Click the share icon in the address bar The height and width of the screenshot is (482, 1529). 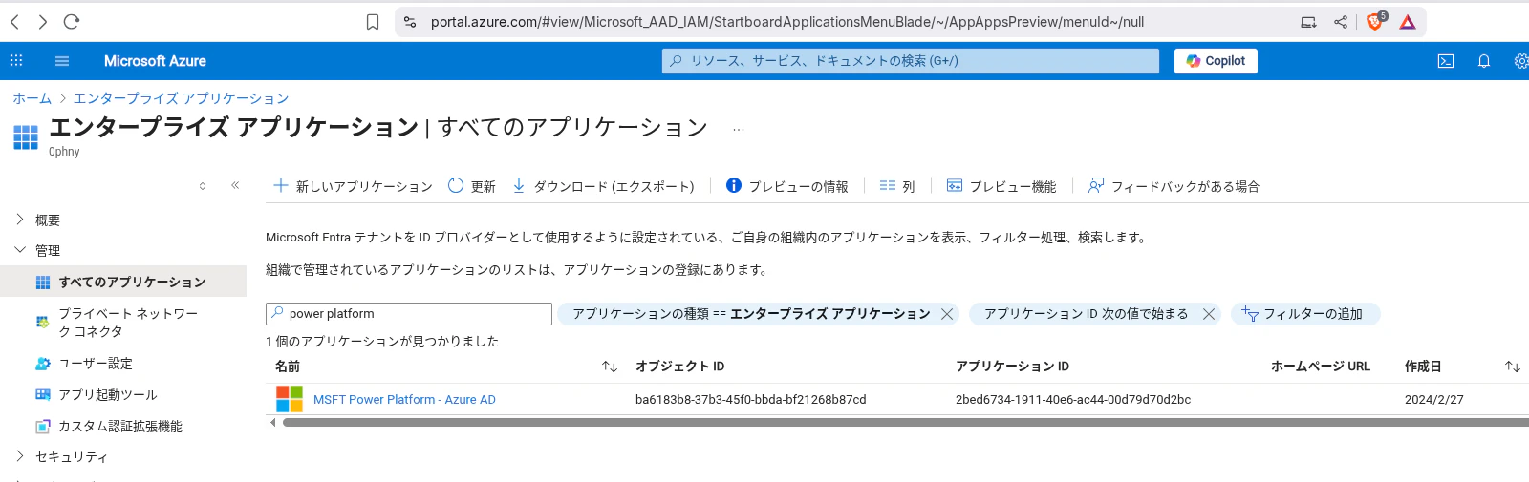[1341, 22]
